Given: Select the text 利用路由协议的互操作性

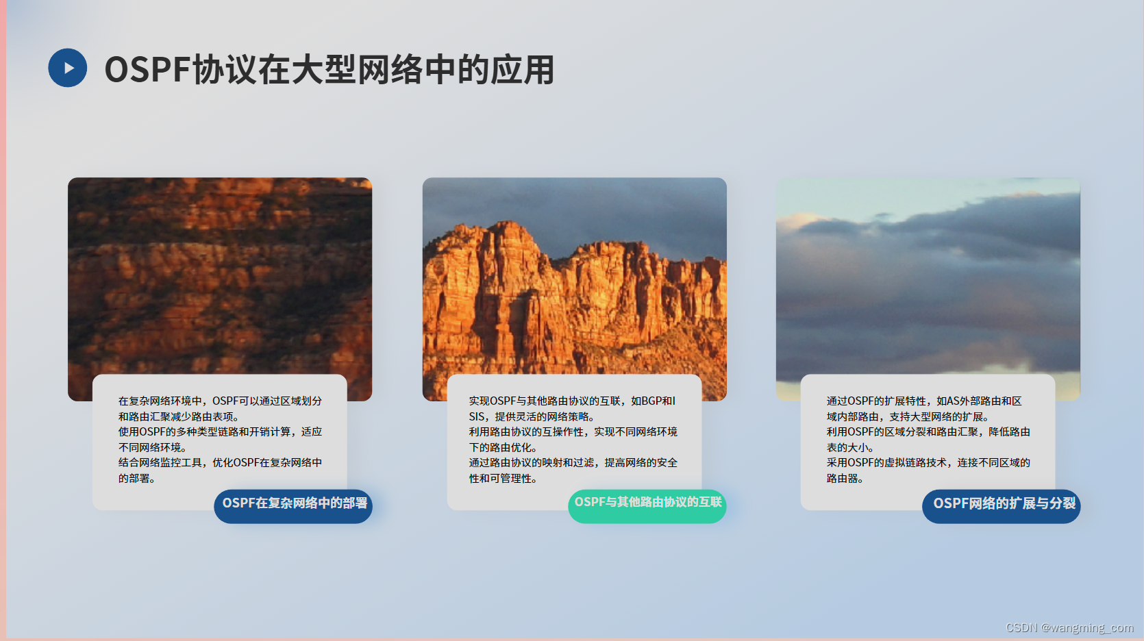Looking at the screenshot, I should [x=526, y=432].
